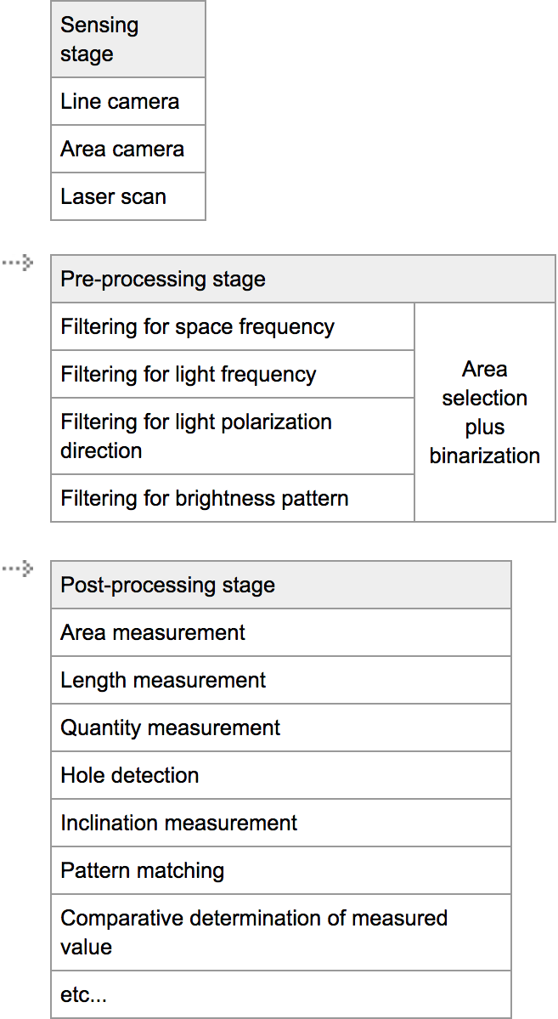This screenshot has height=1019, width=558.
Task: Select the Area camera row
Action: click(128, 150)
